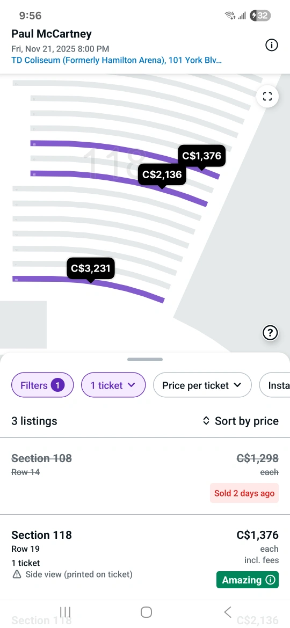Open Section 118 Row 19 listing
The height and width of the screenshot is (628, 290).
click(145, 558)
